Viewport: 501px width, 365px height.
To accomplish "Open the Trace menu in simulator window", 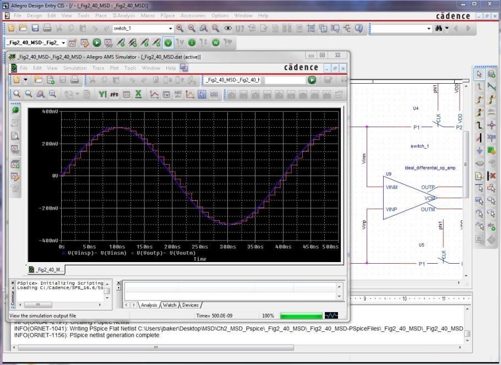I will point(98,68).
